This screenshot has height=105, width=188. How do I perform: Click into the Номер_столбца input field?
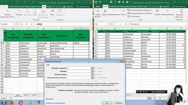tap(79, 74)
